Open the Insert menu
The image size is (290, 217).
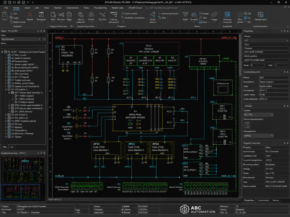pyautogui.click(x=27, y=8)
